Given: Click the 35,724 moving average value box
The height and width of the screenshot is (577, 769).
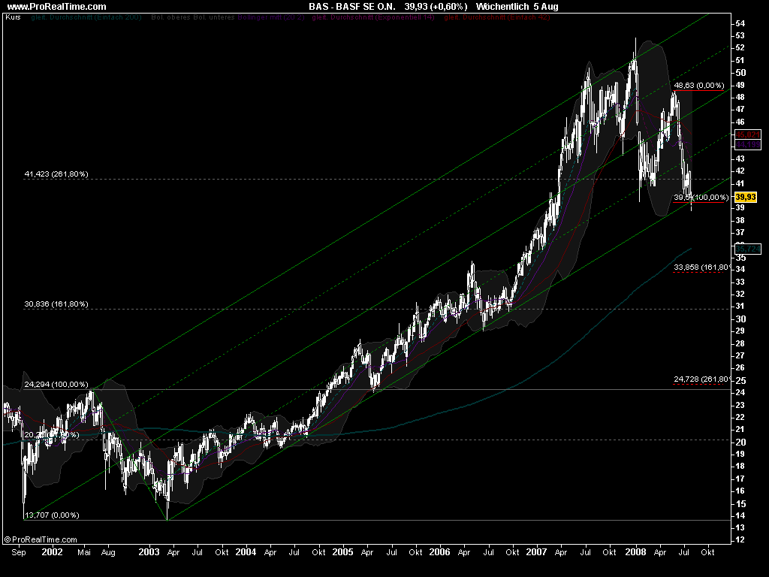Looking at the screenshot, I should [x=748, y=249].
